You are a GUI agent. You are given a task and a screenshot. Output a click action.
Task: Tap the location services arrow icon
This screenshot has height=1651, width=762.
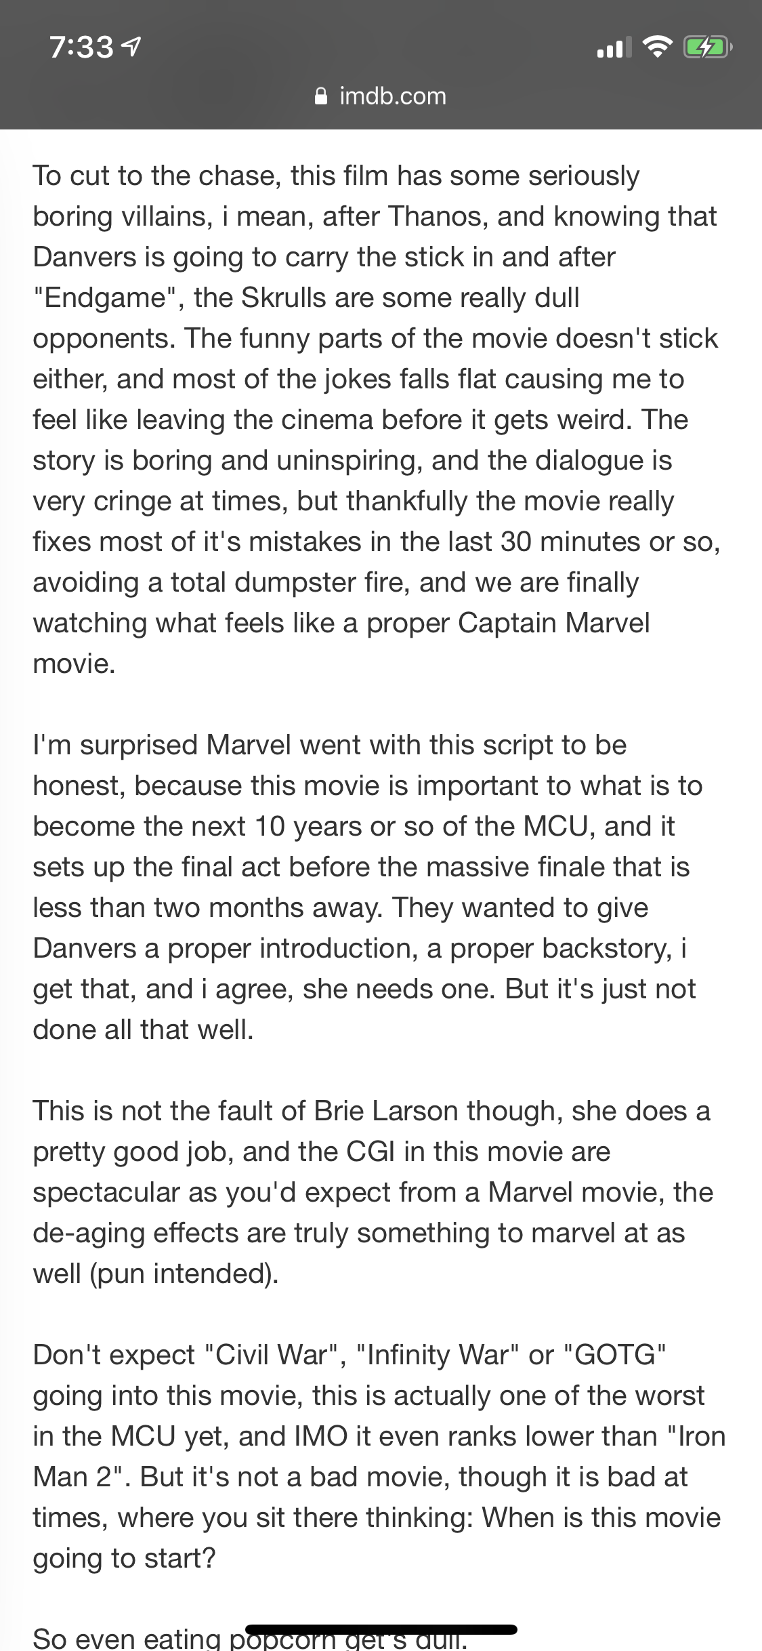pos(133,47)
